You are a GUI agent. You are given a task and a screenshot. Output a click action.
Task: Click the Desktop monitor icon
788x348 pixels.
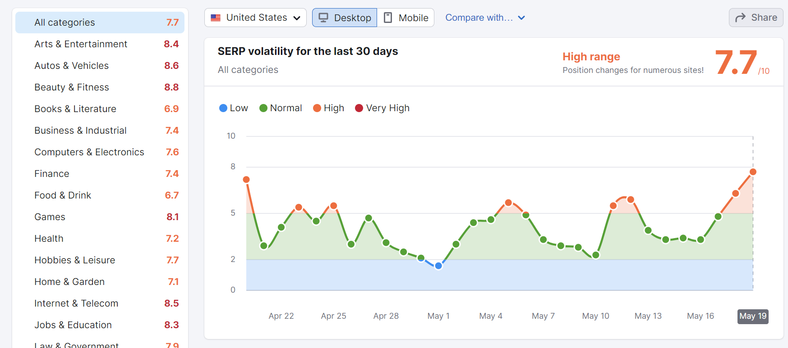coord(323,18)
